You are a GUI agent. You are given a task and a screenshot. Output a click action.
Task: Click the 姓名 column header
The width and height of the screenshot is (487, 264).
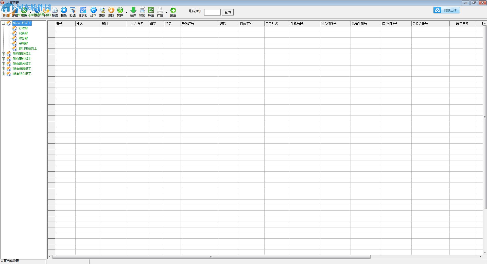coord(88,24)
